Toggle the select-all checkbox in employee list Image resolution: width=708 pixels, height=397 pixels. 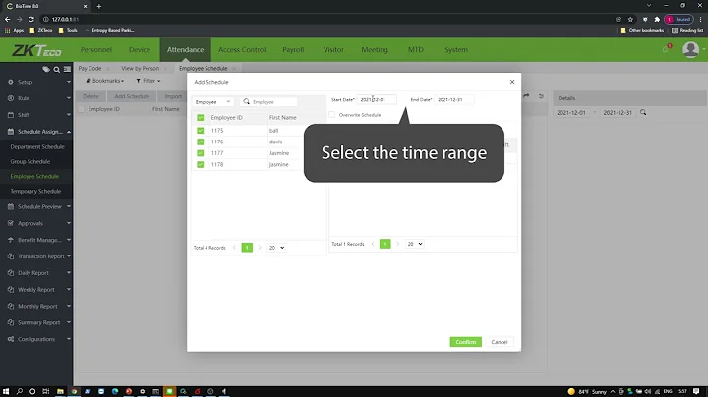point(200,117)
